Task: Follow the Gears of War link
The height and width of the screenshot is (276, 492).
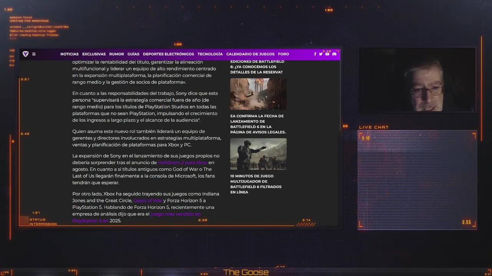Action: coord(148,200)
